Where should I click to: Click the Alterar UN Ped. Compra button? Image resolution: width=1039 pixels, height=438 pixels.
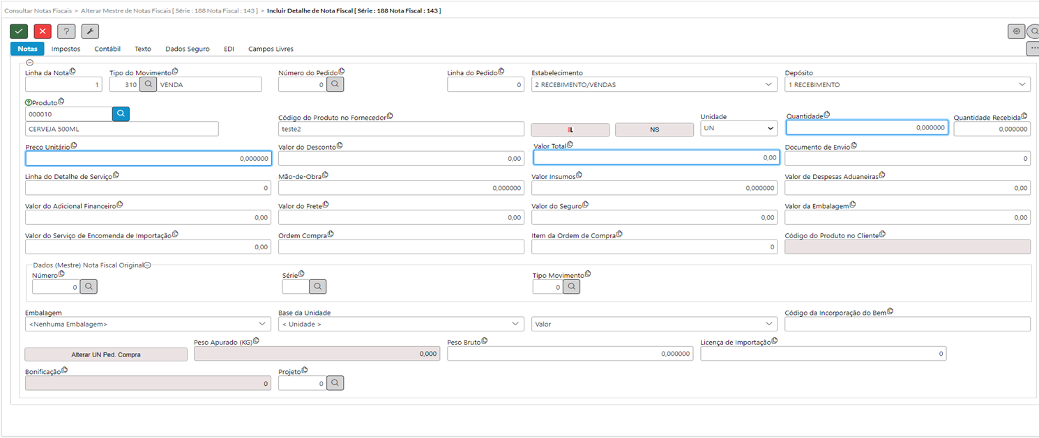[106, 354]
